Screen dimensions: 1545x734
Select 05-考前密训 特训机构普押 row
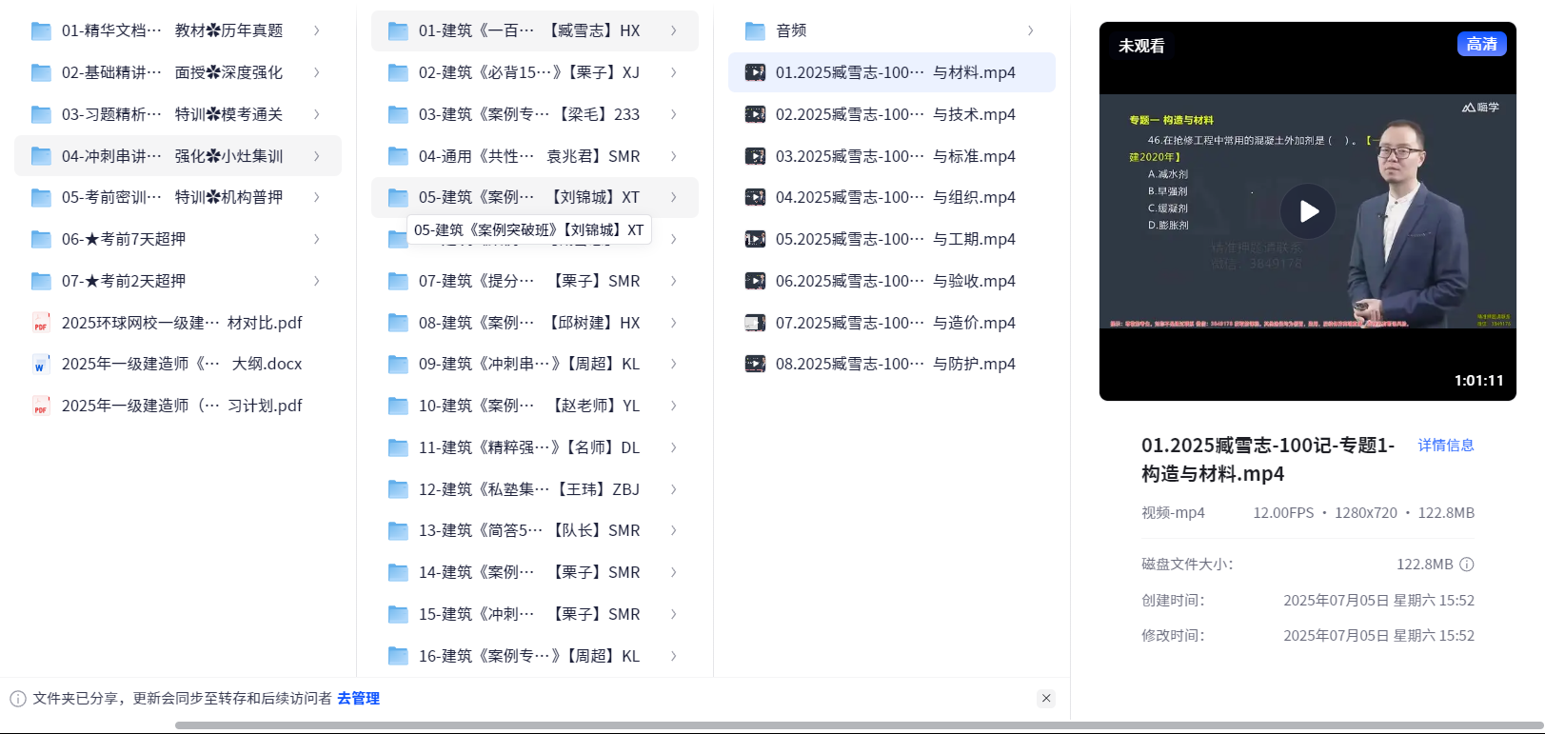(178, 197)
